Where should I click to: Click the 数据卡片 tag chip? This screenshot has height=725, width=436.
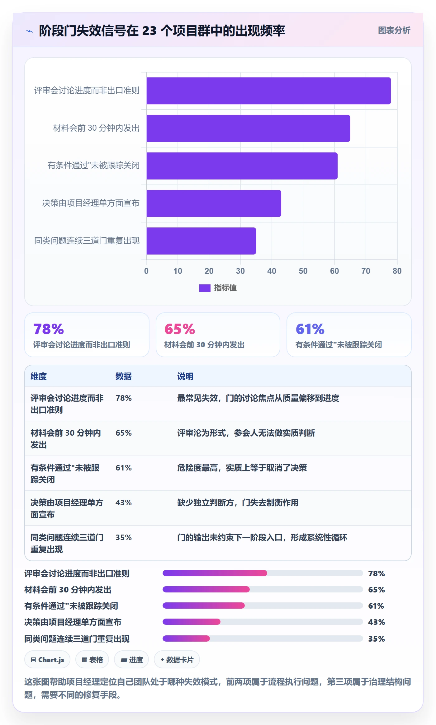177,660
